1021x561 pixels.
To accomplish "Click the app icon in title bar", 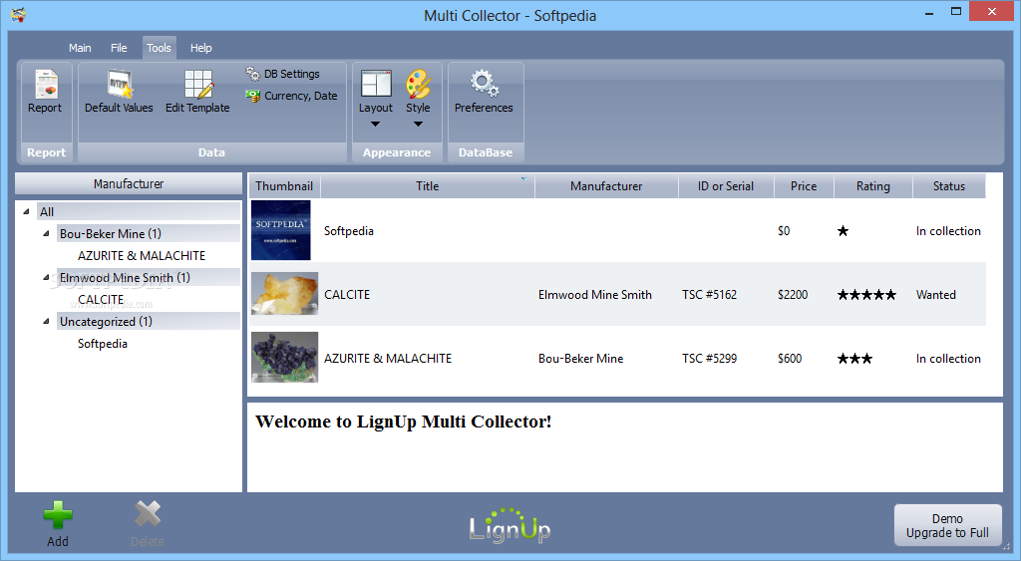I will [x=18, y=14].
